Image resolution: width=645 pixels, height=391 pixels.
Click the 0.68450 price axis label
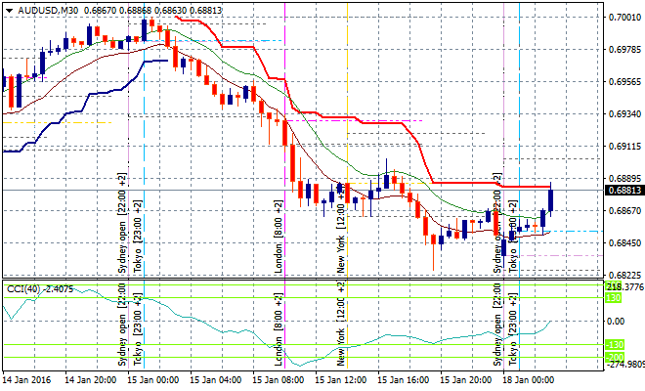pyautogui.click(x=624, y=242)
